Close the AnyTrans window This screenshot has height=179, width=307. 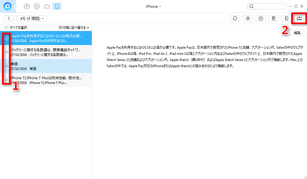point(302,6)
